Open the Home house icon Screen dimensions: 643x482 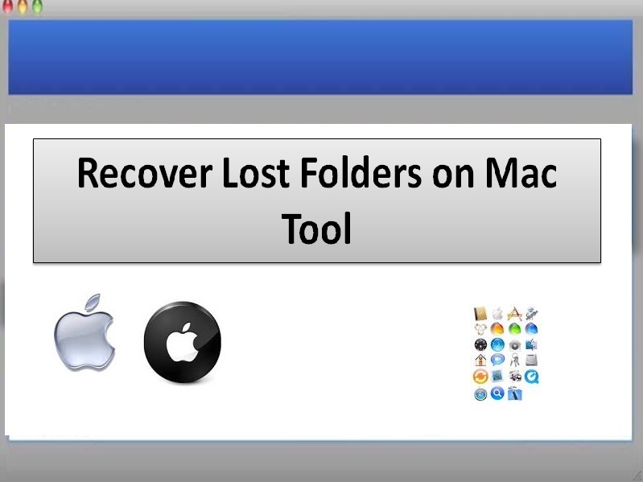click(x=480, y=360)
